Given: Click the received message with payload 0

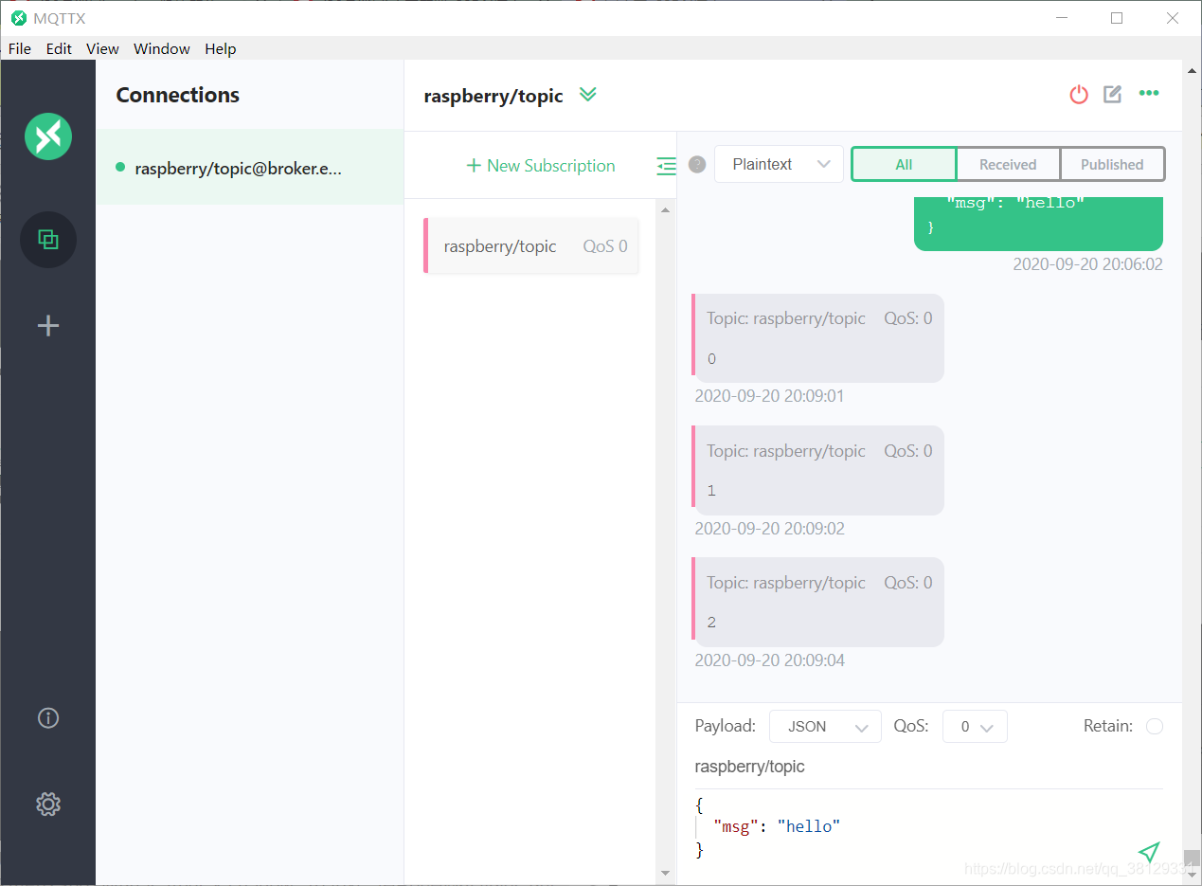Looking at the screenshot, I should (818, 338).
